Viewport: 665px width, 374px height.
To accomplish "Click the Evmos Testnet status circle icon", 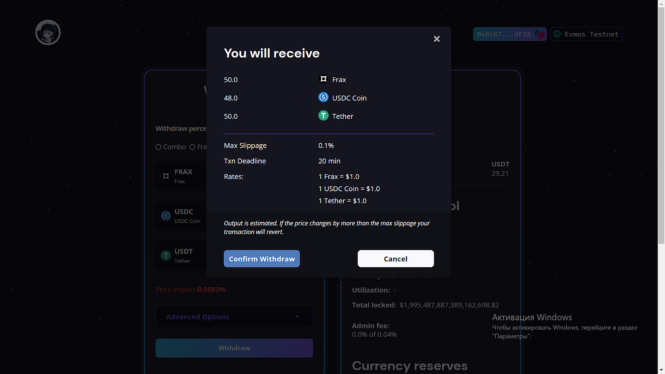I will (x=557, y=34).
